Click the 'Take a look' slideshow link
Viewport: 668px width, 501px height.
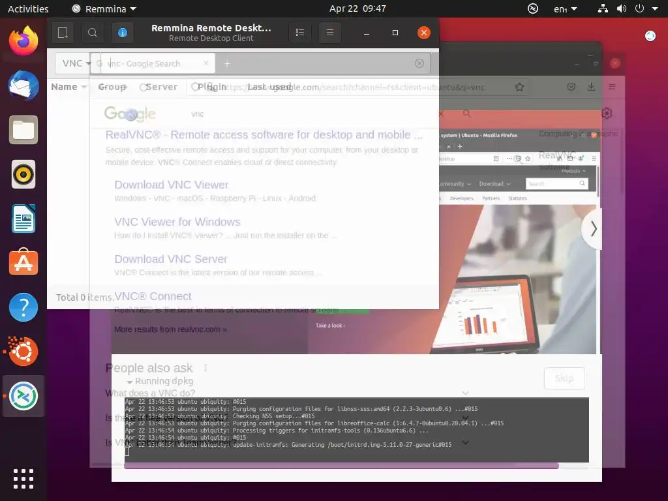[x=329, y=326]
